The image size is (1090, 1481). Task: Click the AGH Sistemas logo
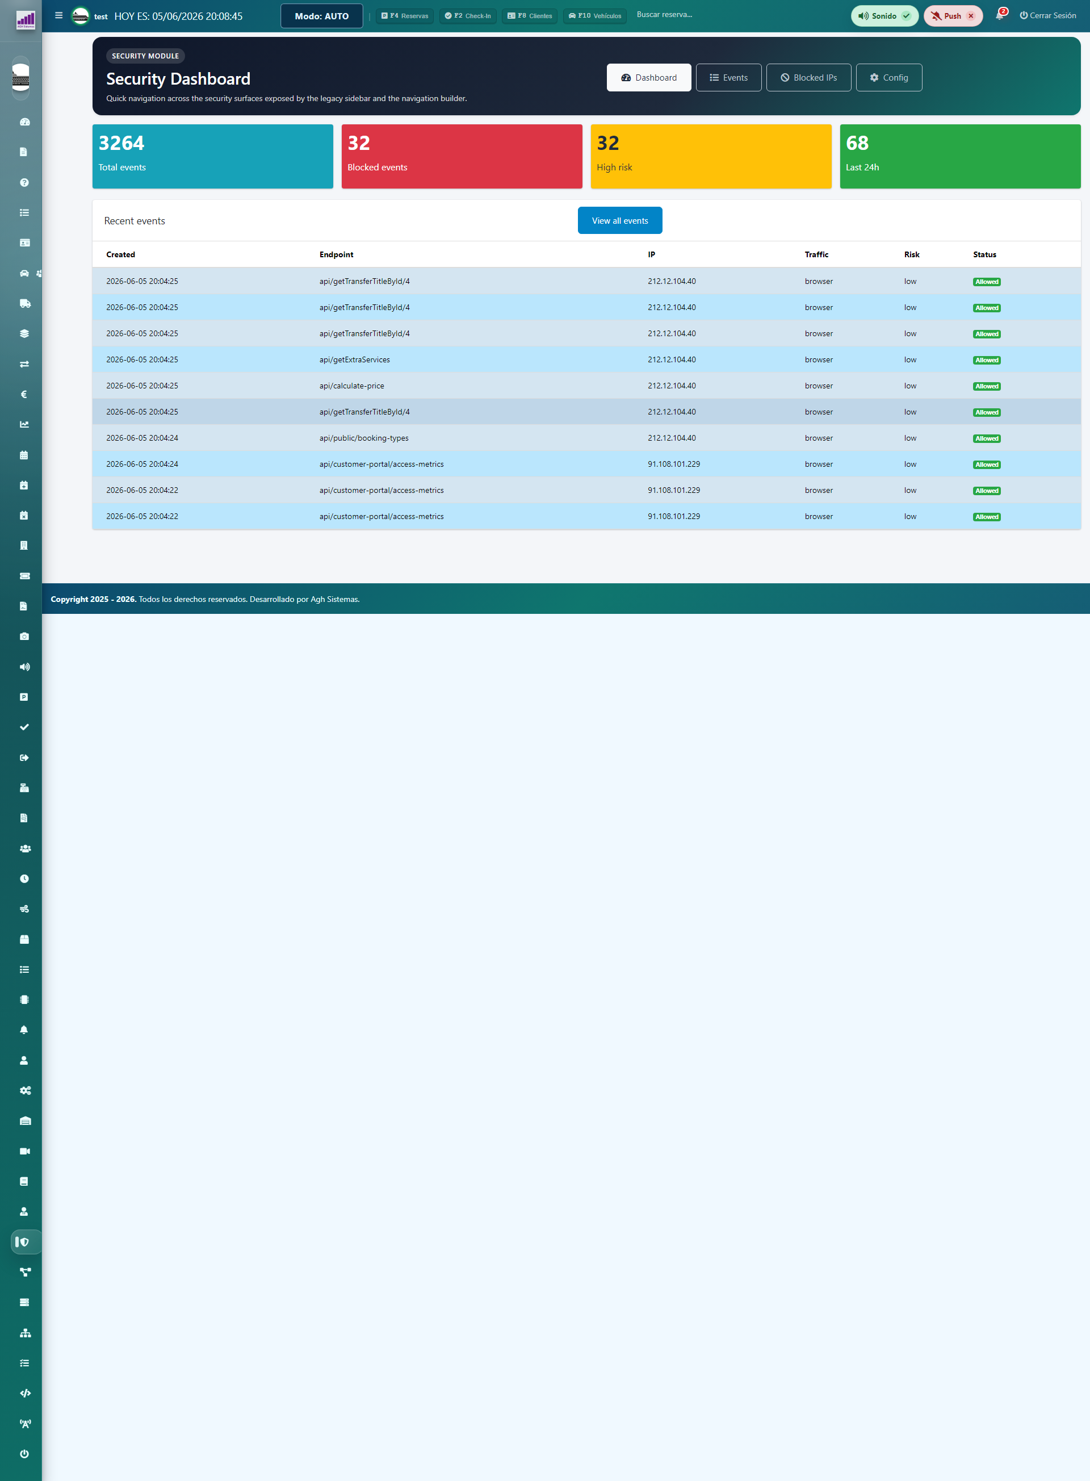(x=26, y=20)
